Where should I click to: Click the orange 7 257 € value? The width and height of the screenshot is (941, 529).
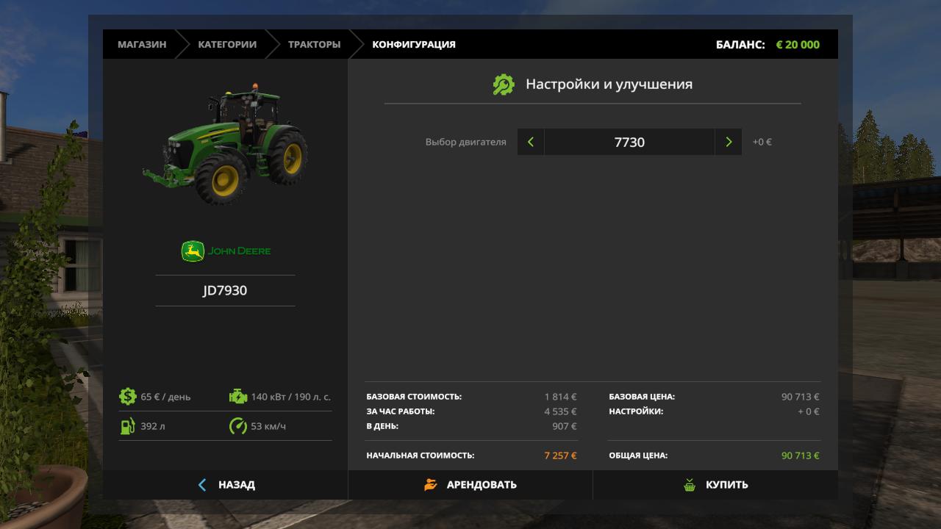coord(561,456)
